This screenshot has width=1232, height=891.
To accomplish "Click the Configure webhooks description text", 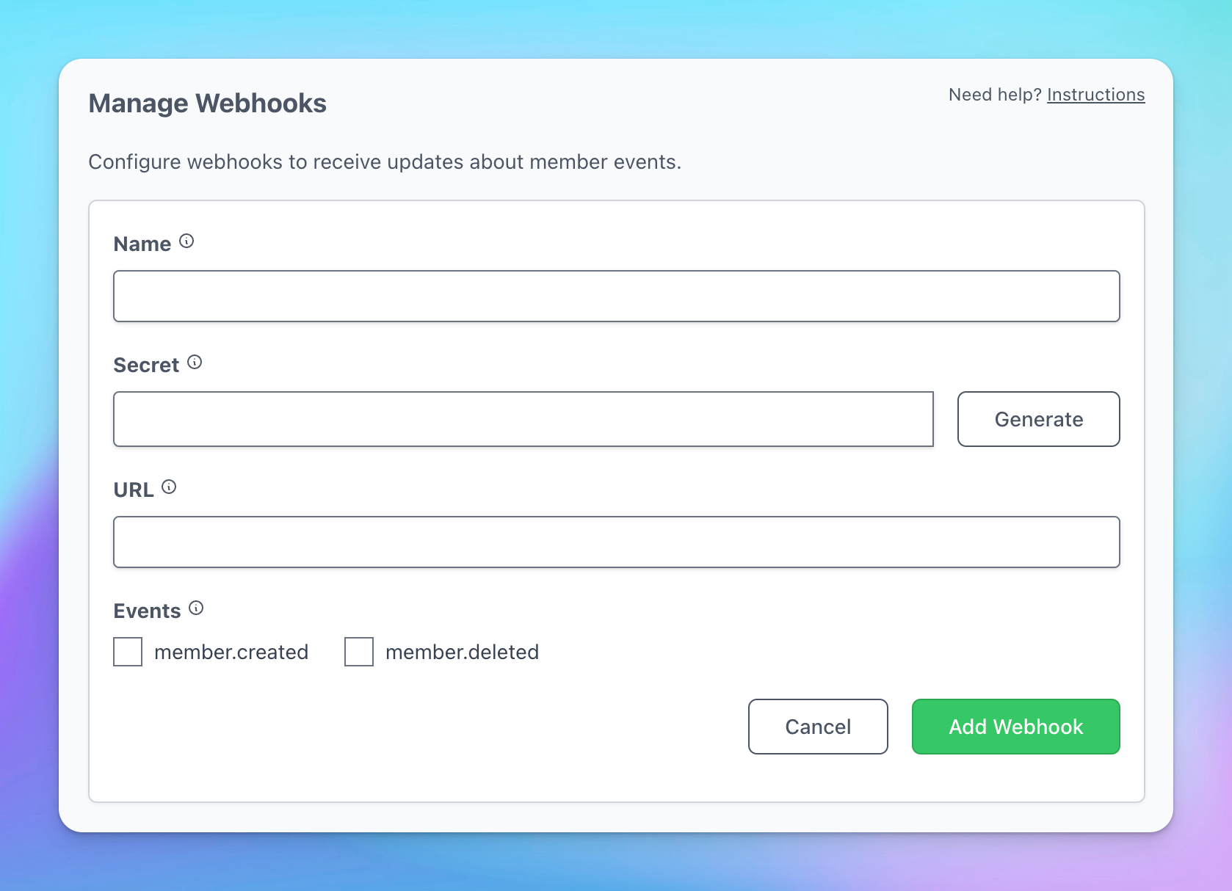I will coord(385,162).
